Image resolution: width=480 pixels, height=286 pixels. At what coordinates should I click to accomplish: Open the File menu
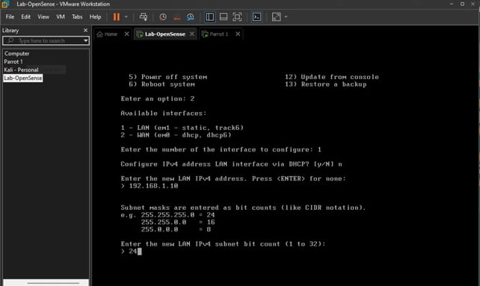pos(10,17)
